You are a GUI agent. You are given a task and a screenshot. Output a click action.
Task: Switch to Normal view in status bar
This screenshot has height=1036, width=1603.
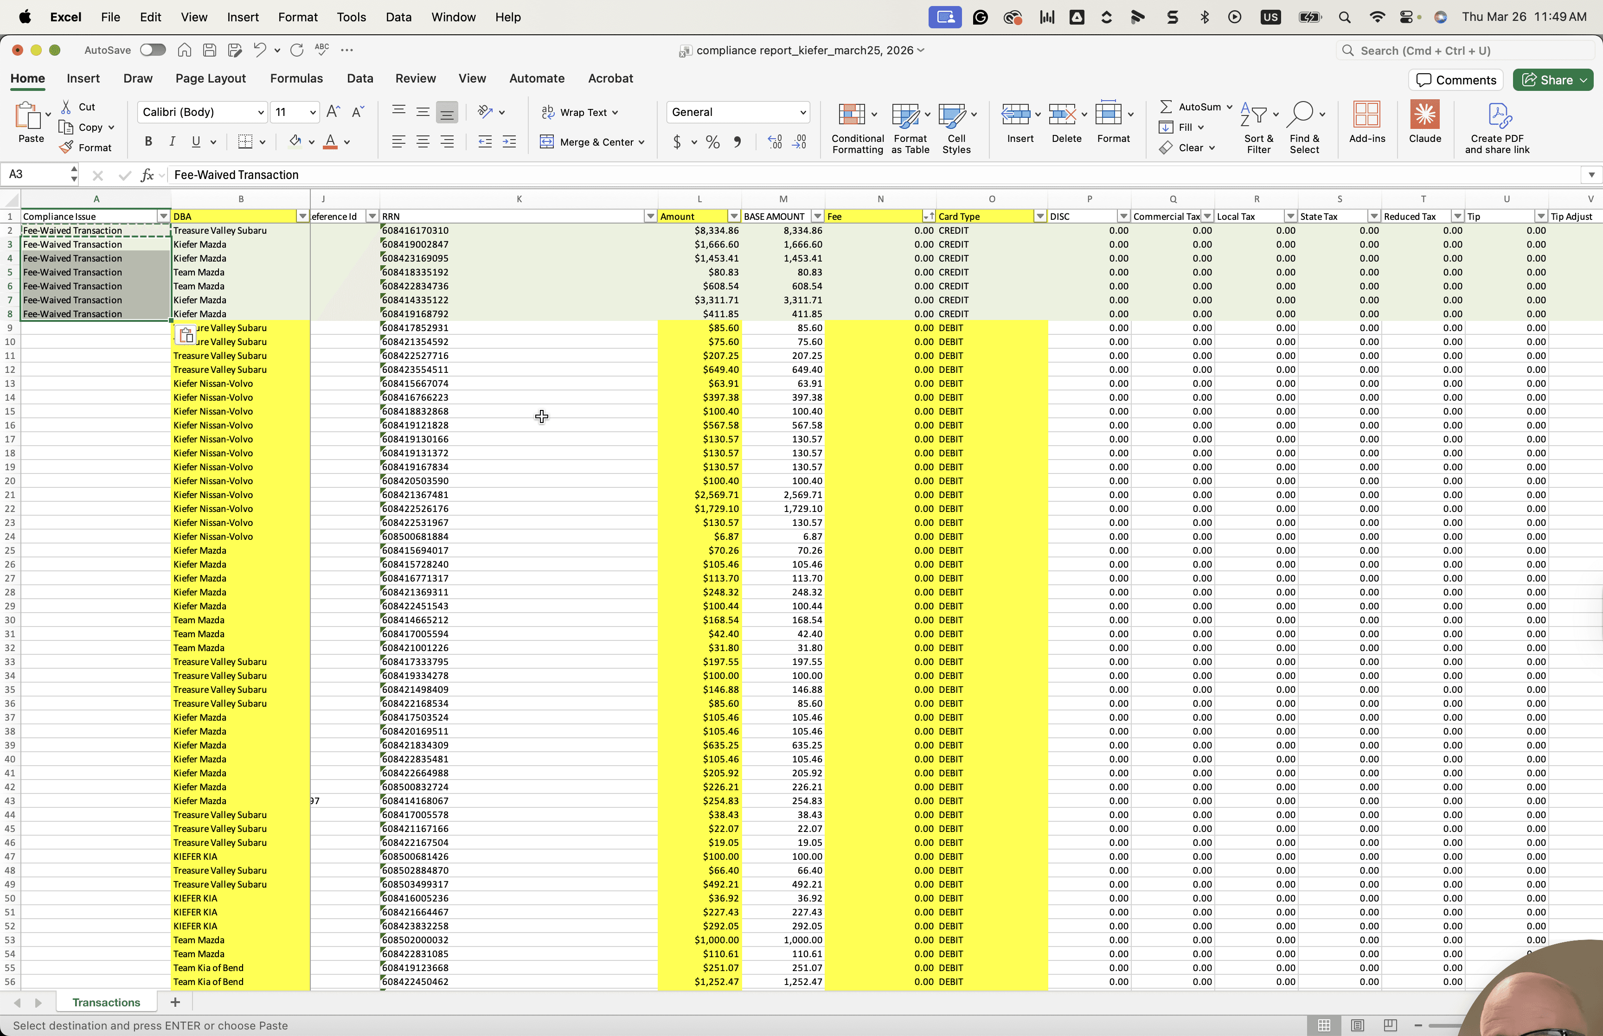(1324, 1025)
